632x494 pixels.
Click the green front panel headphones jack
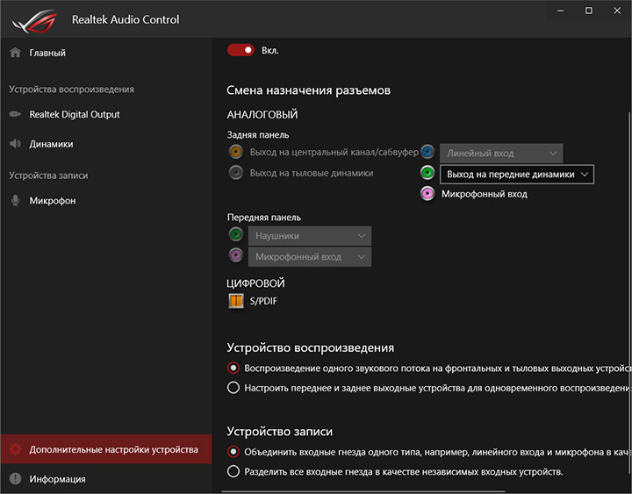235,235
